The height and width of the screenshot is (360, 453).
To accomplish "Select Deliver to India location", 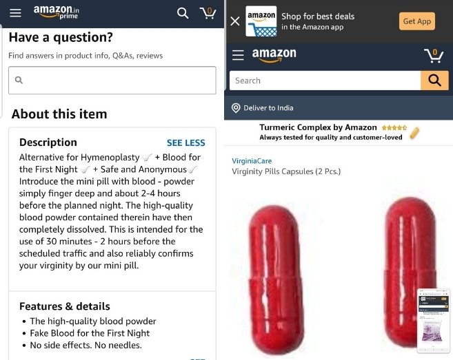I will [x=263, y=108].
